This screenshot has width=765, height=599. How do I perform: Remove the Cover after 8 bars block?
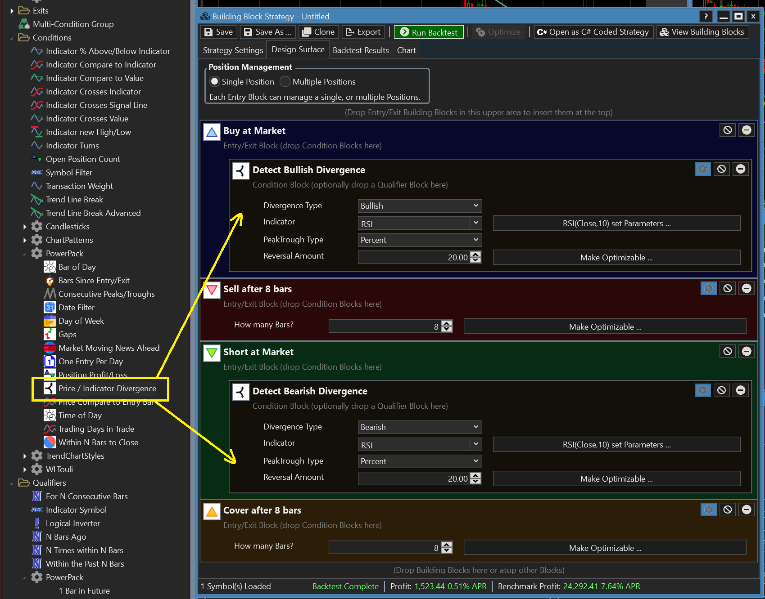[x=746, y=510]
